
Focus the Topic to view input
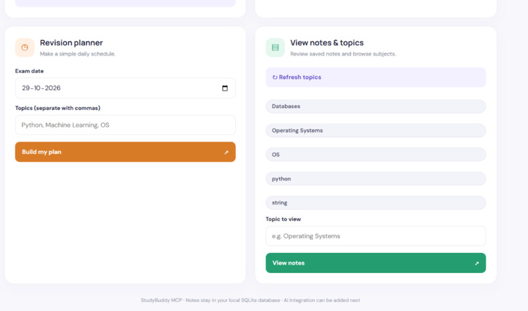[375, 236]
